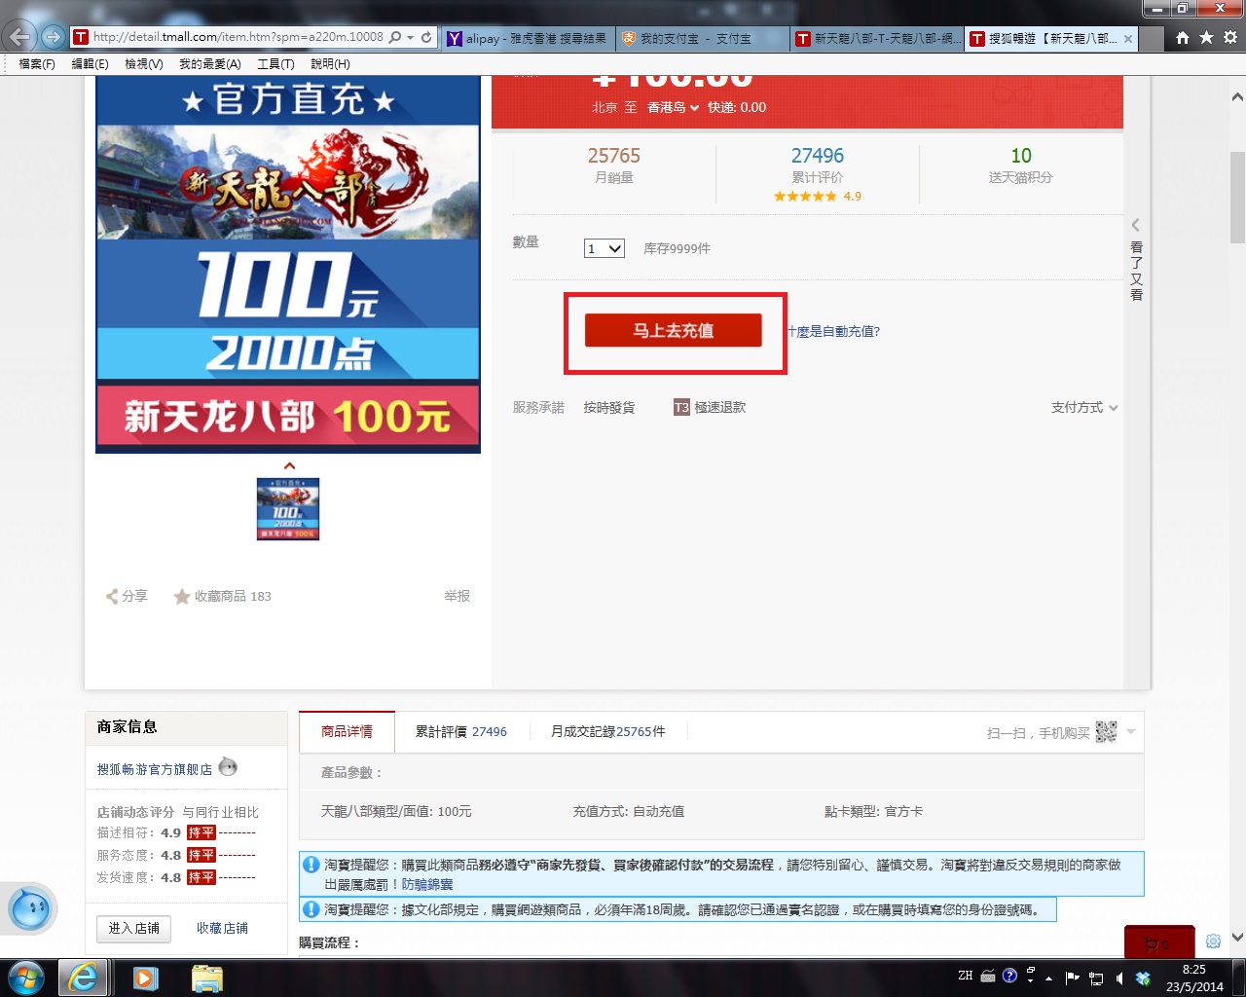Collapse the 看了又看 side panel arrow
The height and width of the screenshot is (997, 1246).
(1135, 225)
